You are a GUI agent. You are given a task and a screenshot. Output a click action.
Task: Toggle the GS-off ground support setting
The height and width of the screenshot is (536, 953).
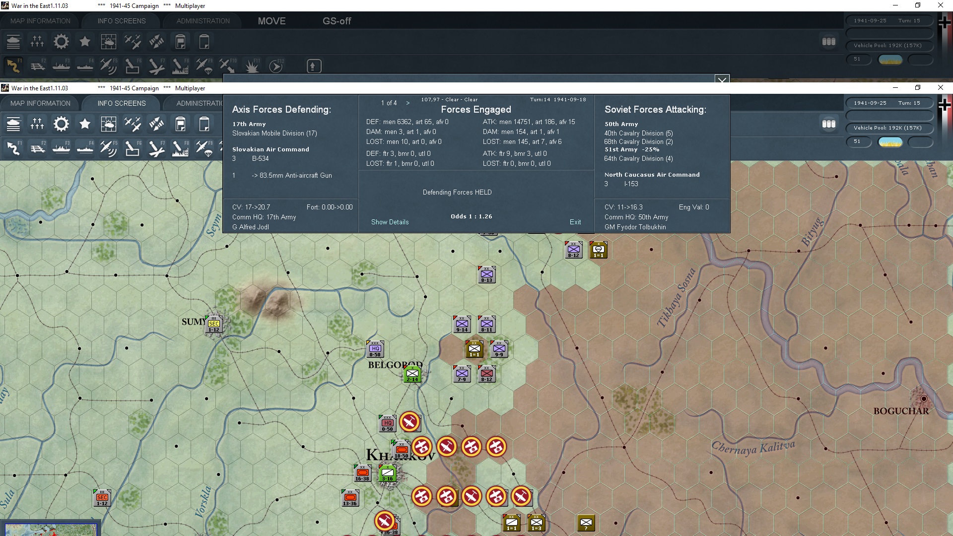(337, 21)
